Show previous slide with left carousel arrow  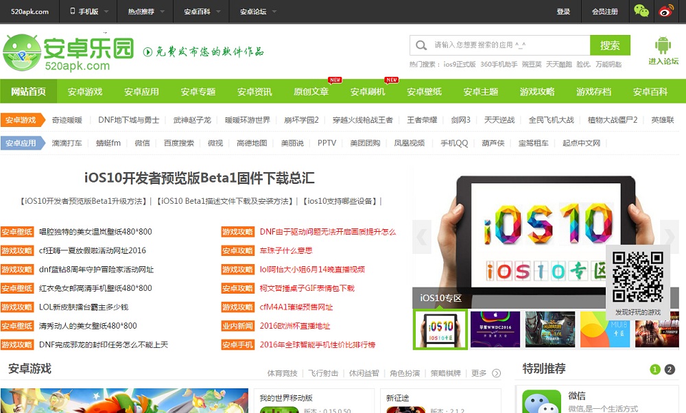[422, 237]
